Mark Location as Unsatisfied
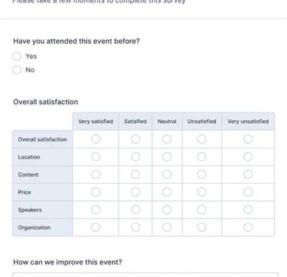This screenshot has height=277, width=287. click(x=202, y=157)
